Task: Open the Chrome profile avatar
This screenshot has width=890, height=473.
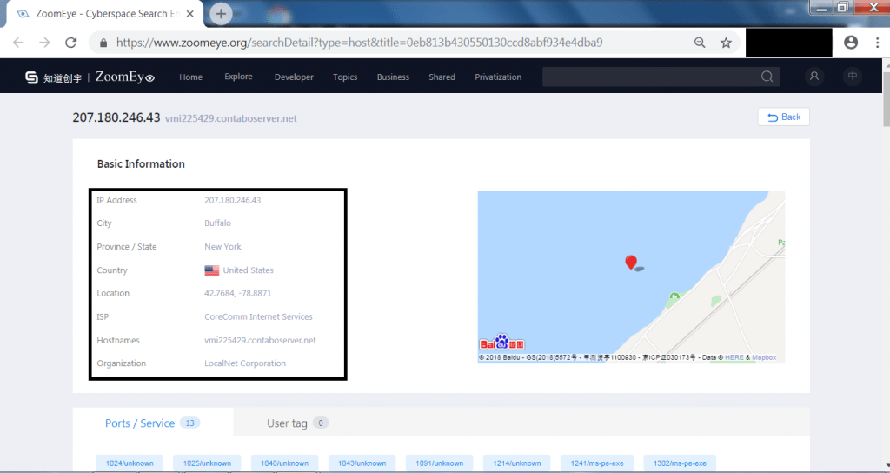Action: [x=851, y=43]
